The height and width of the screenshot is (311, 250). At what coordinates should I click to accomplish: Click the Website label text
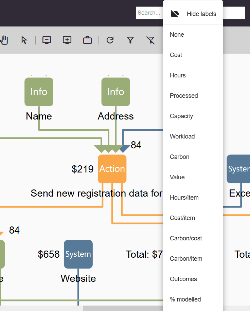pos(78,278)
